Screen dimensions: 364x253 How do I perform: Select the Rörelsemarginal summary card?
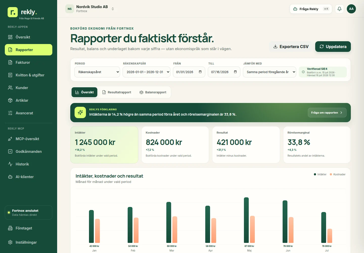coord(317,145)
